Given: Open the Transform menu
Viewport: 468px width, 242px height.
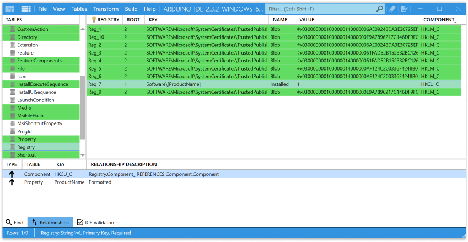Looking at the screenshot, I should 106,9.
